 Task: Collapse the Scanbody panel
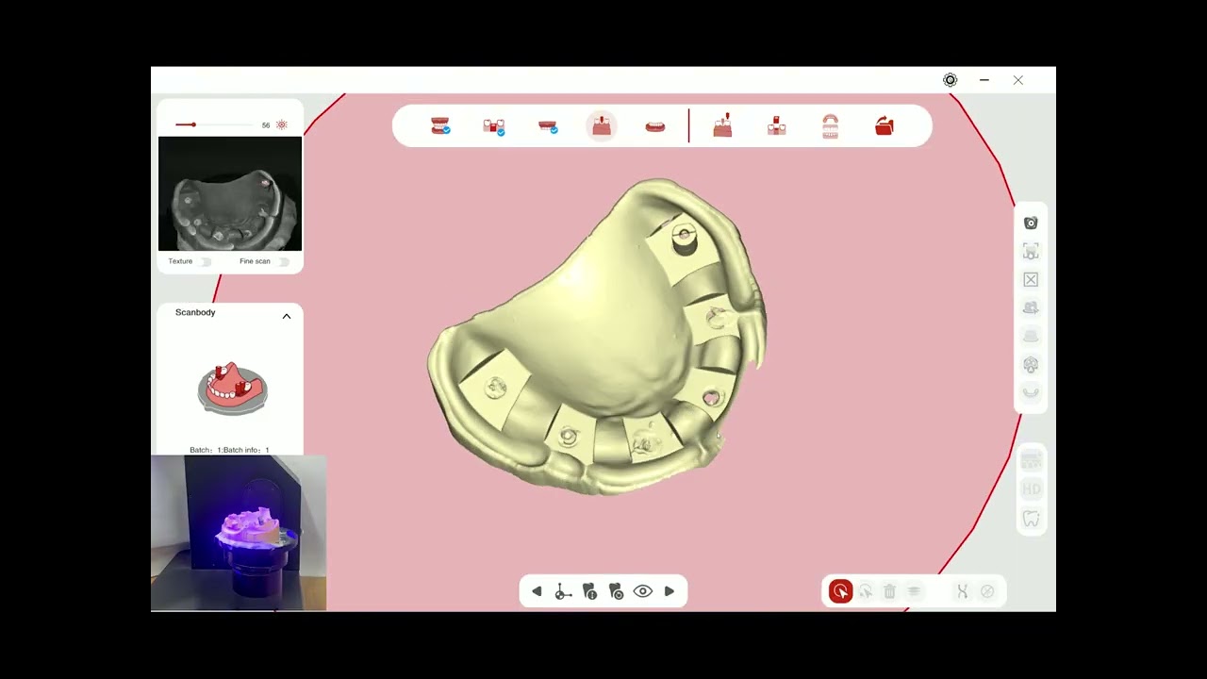coord(287,316)
